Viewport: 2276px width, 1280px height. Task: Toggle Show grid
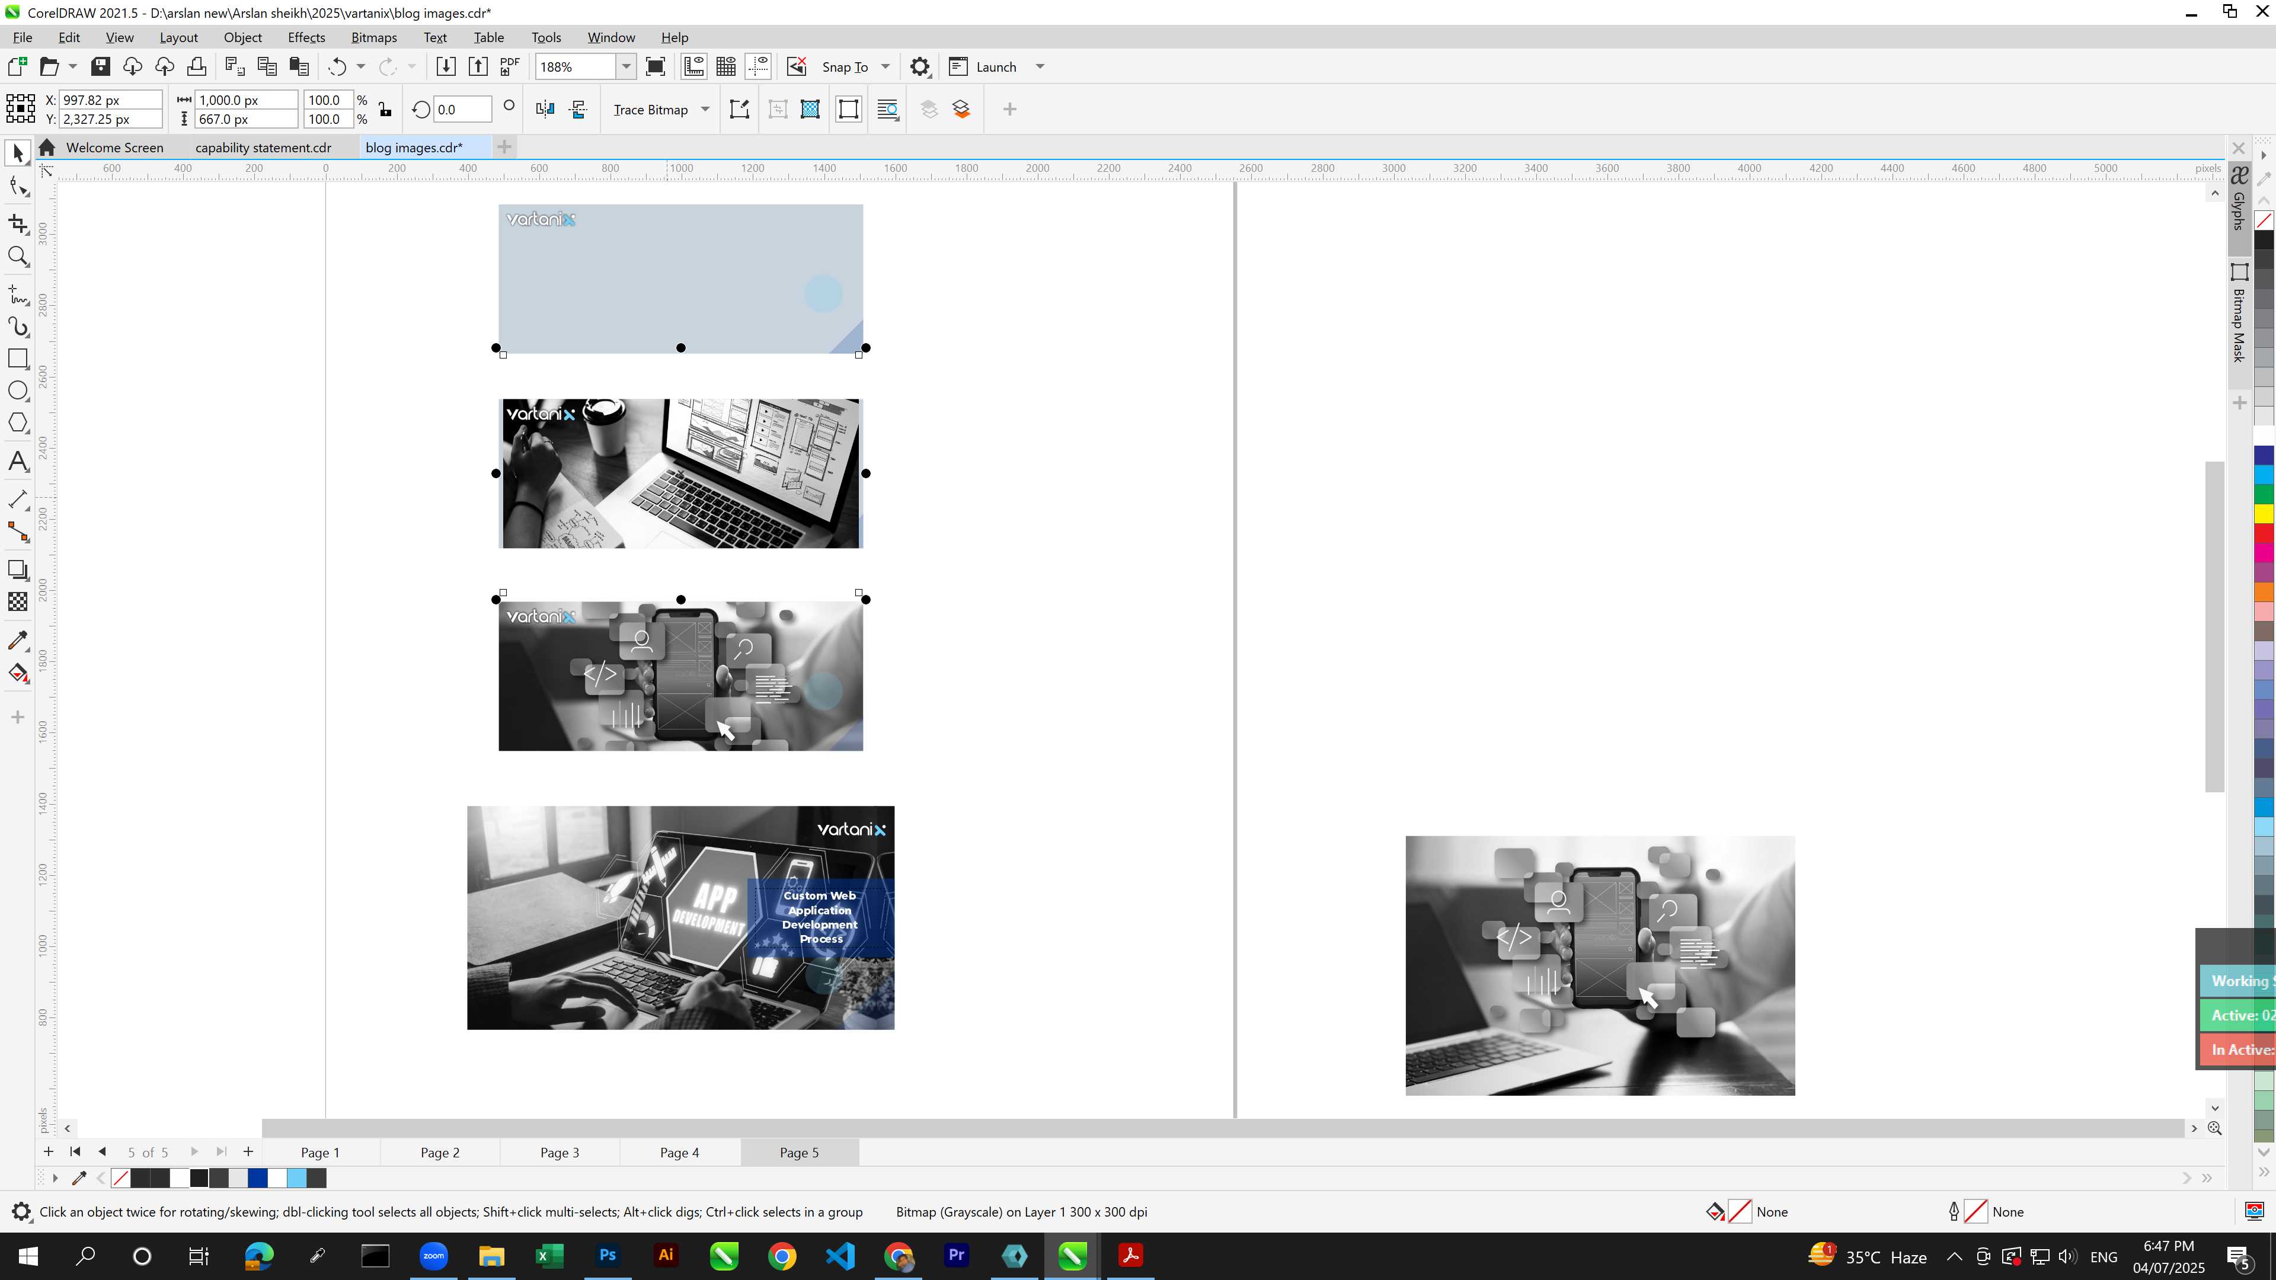(726, 67)
